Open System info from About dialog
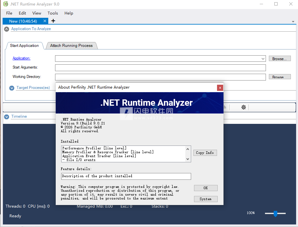Screen dimensions: 298x227 (x=206, y=199)
